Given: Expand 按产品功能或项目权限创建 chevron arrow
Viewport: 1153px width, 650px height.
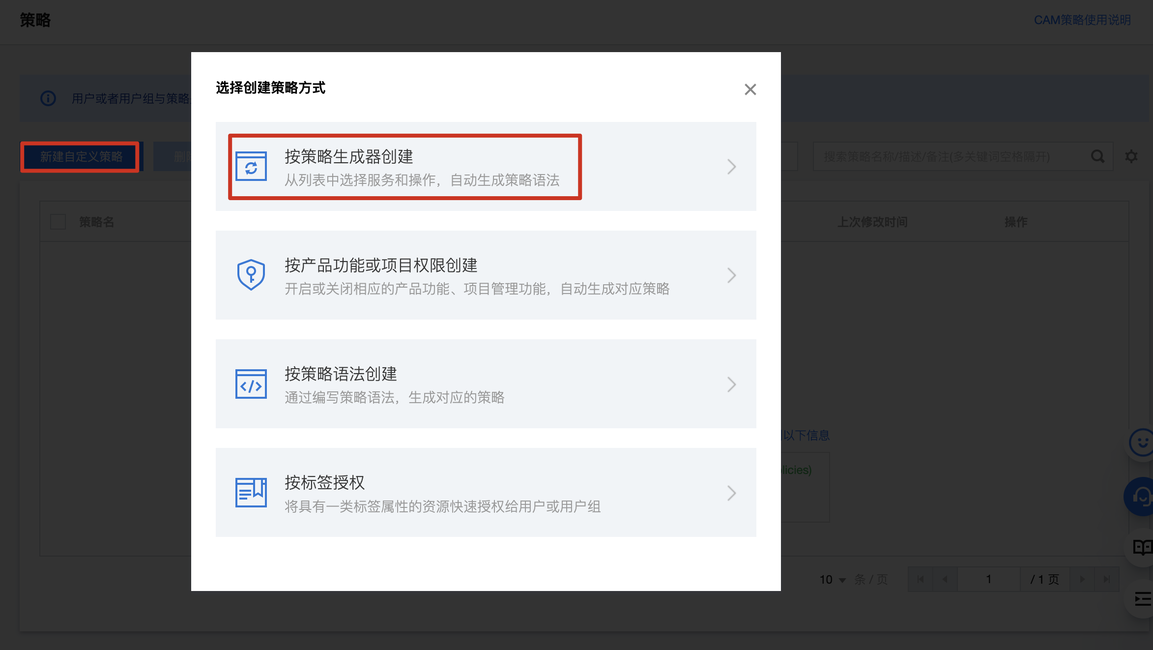Looking at the screenshot, I should pyautogui.click(x=731, y=275).
